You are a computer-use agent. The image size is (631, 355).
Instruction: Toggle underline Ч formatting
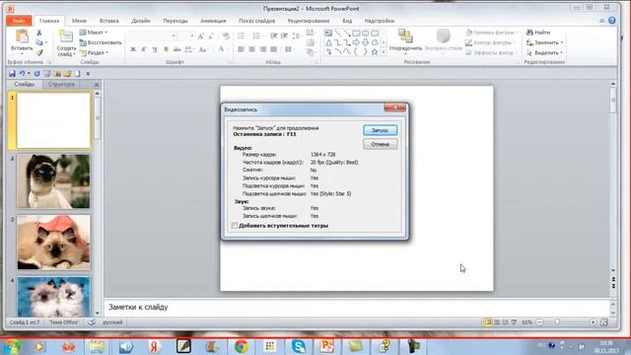click(x=155, y=49)
